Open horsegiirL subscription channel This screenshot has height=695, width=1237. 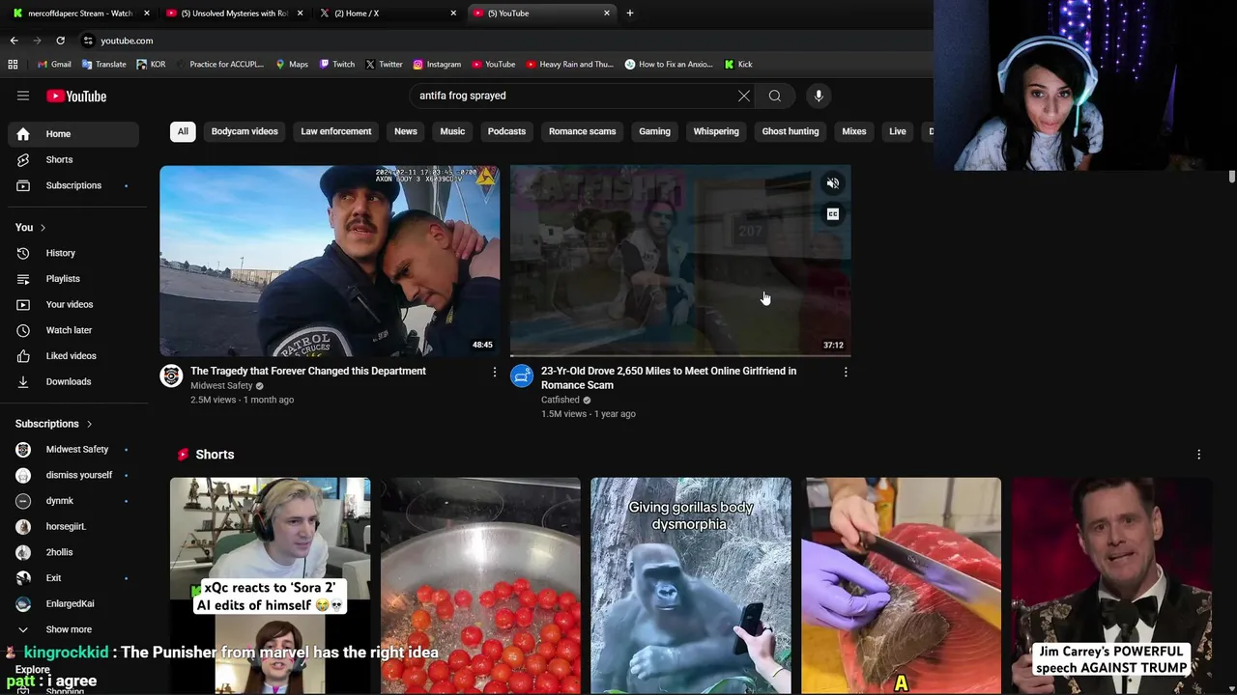tap(73, 526)
